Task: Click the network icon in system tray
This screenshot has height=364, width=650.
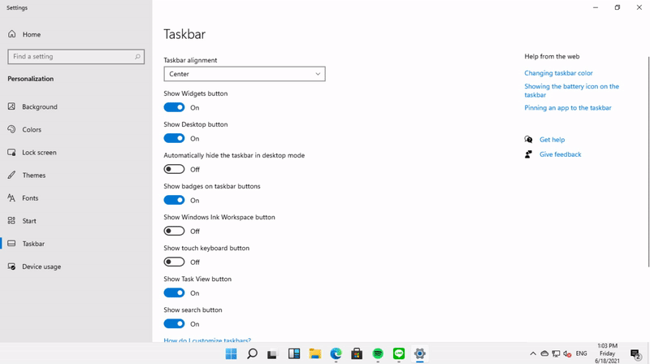Action: 556,353
